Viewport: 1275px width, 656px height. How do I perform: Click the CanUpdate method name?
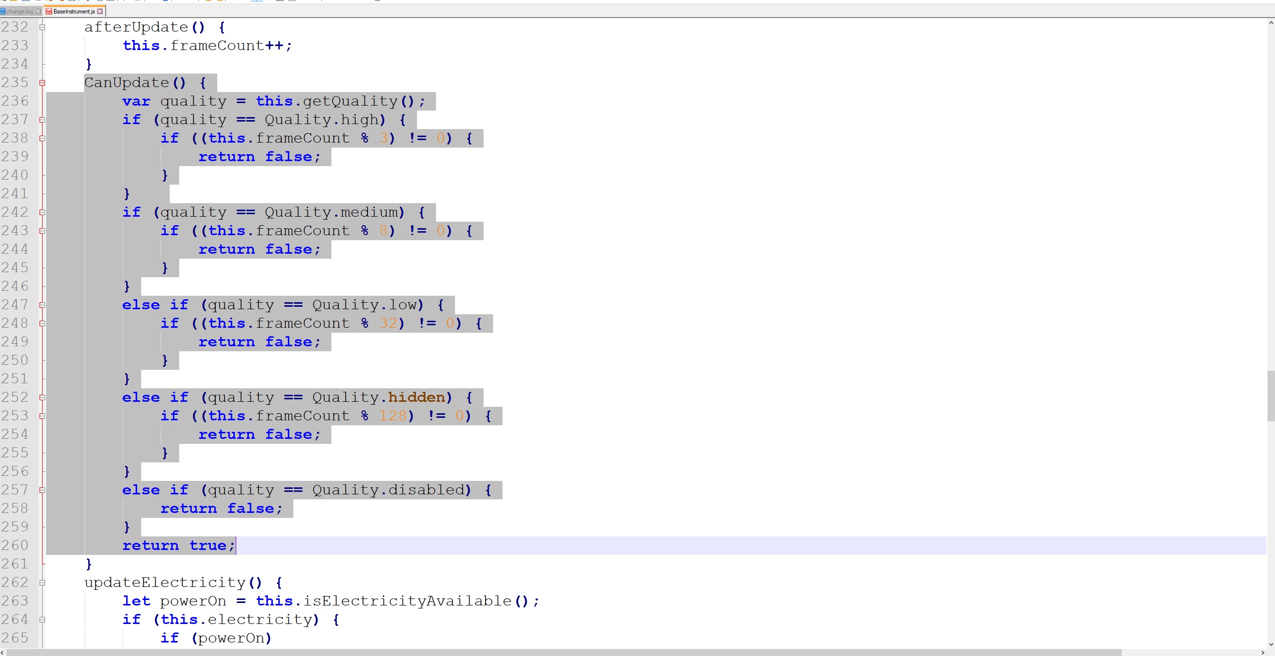(127, 83)
